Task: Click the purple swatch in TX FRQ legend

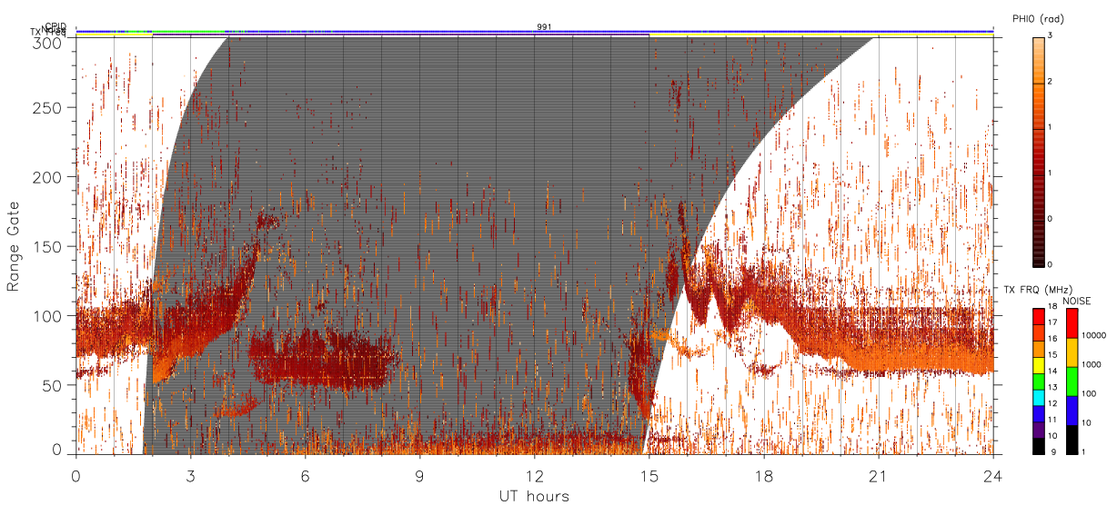Action: pos(1037,429)
